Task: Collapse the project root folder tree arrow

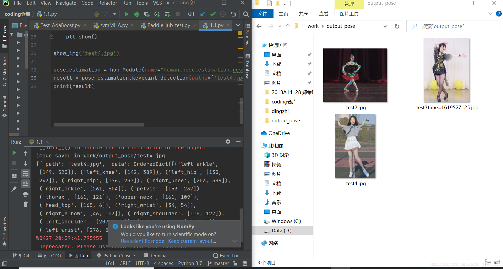Action: [12, 34]
